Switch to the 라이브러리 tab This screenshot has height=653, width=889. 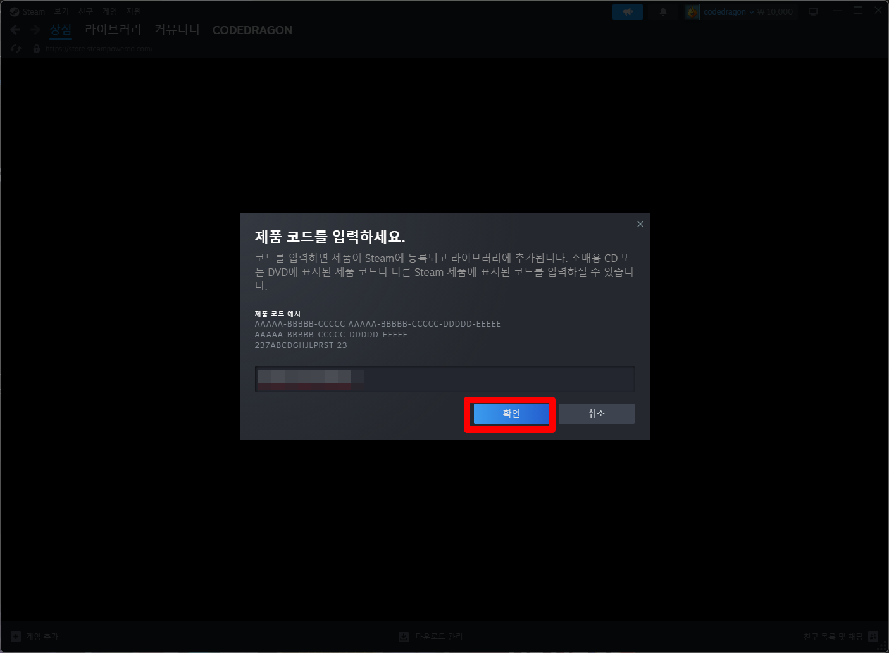113,30
